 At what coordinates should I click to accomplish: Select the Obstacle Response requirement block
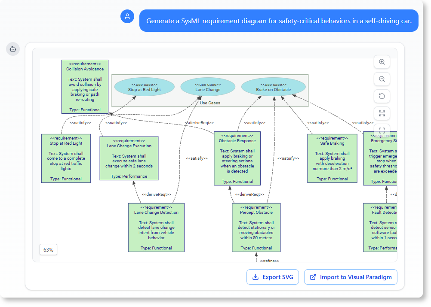pyautogui.click(x=237, y=158)
